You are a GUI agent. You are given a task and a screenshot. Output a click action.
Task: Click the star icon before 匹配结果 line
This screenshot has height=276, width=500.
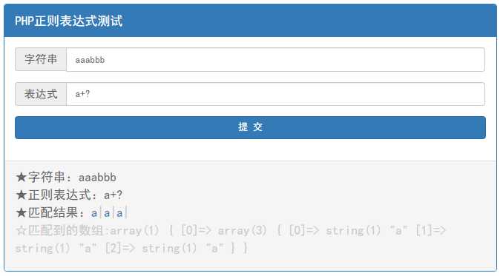[x=21, y=212]
